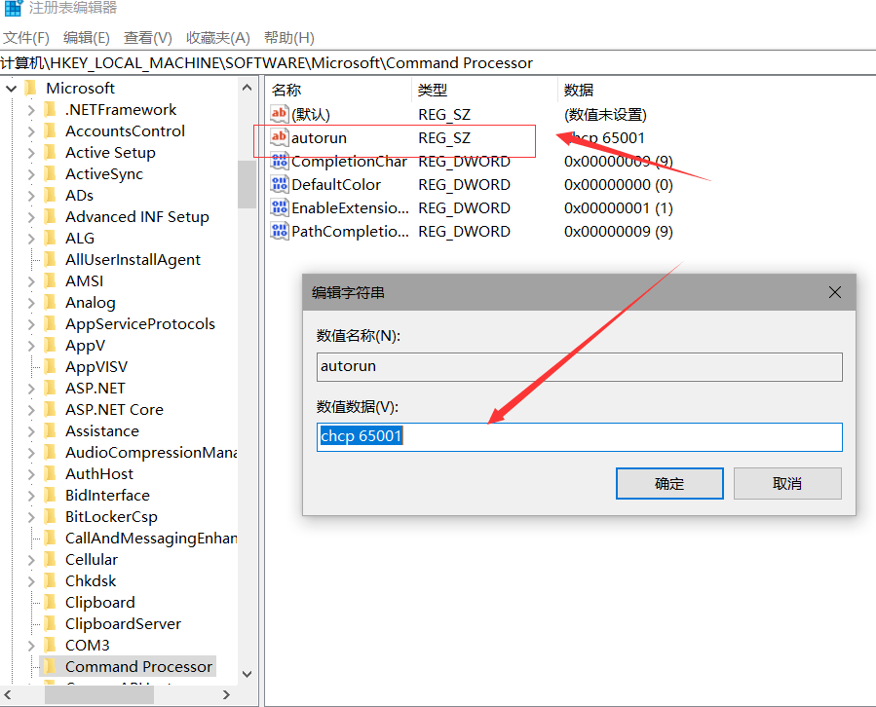Viewport: 876px width, 707px height.
Task: Click the Microsoft folder icon in the tree
Action: click(31, 89)
